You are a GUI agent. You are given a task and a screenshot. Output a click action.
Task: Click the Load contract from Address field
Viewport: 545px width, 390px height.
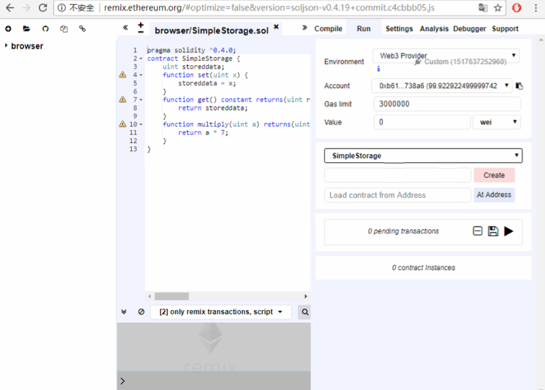[x=398, y=195]
